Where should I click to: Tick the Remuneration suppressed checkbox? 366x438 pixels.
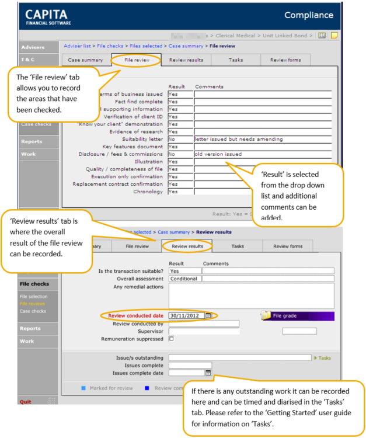[x=172, y=339]
